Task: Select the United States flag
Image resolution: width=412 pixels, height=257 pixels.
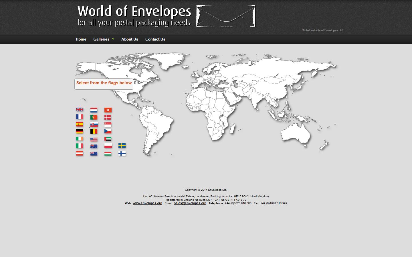Action: (94, 139)
